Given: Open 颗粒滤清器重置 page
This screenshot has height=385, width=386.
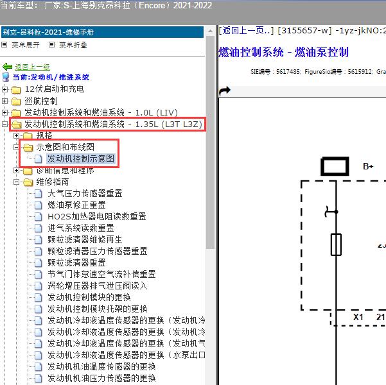Looking at the screenshot, I should pos(76,262).
